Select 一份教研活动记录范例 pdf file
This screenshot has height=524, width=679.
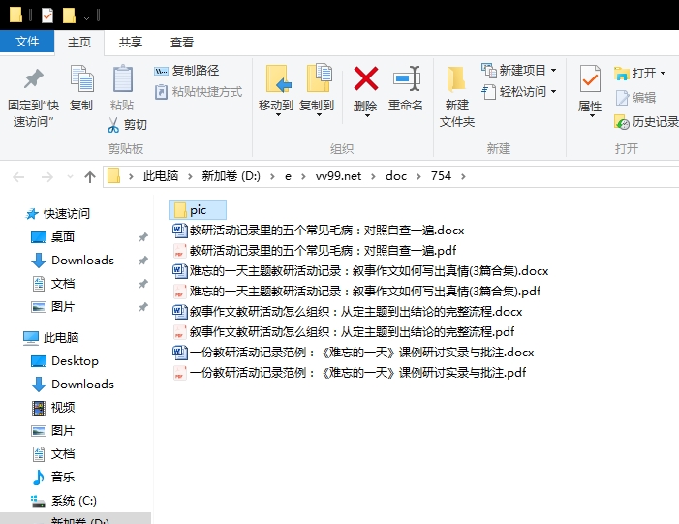[349, 373]
